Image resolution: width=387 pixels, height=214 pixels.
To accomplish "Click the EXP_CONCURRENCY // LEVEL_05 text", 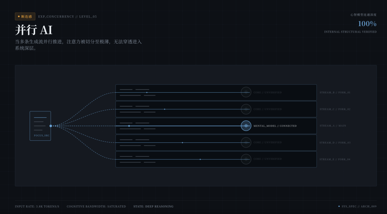I will pyautogui.click(x=67, y=16).
